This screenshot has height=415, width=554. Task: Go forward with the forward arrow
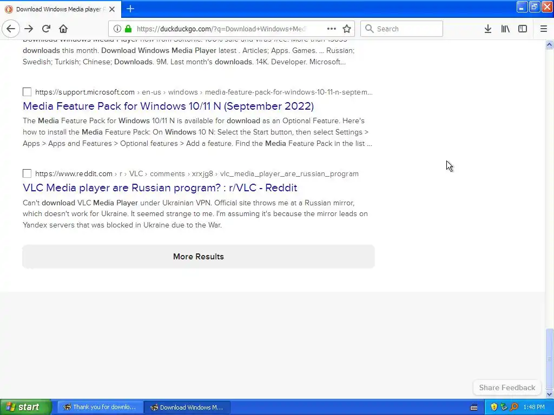29,29
